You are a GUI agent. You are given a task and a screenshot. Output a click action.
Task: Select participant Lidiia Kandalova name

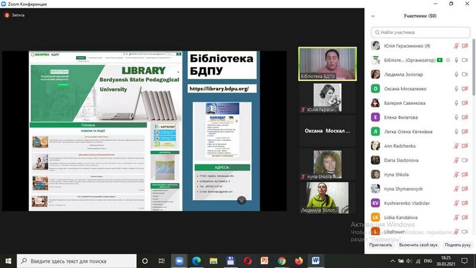coord(400,217)
